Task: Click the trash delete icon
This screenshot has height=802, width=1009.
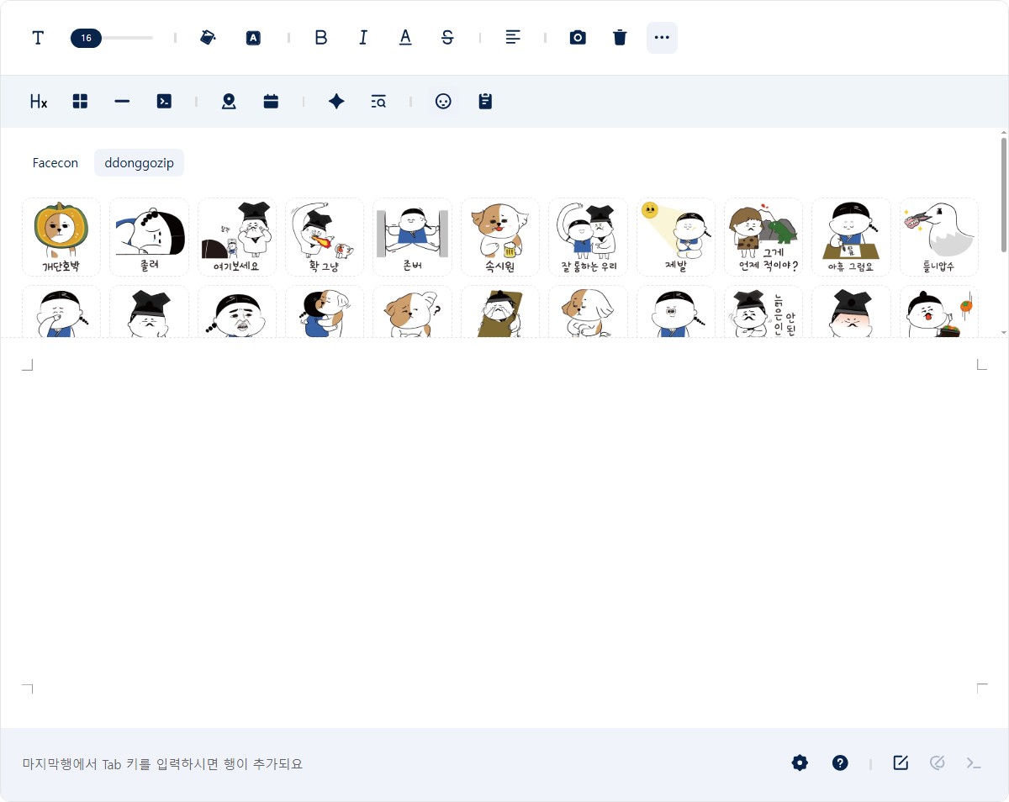Action: [620, 38]
